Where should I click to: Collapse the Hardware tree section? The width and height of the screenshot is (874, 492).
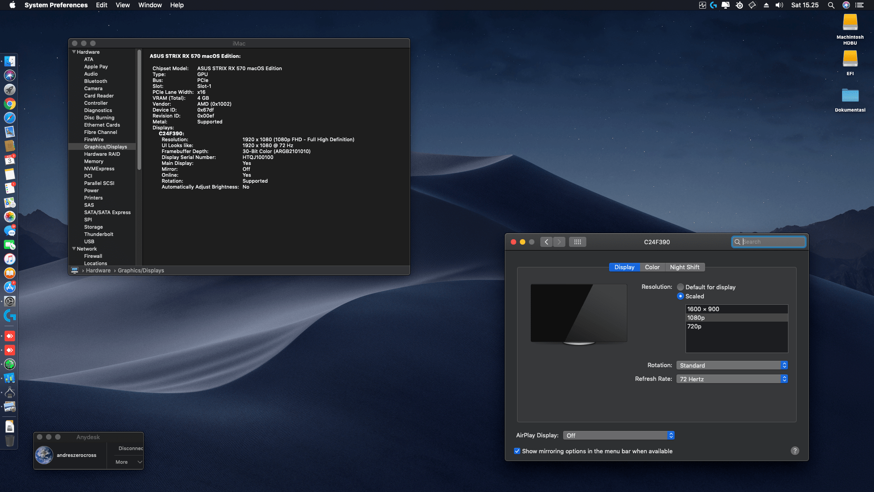pos(74,52)
